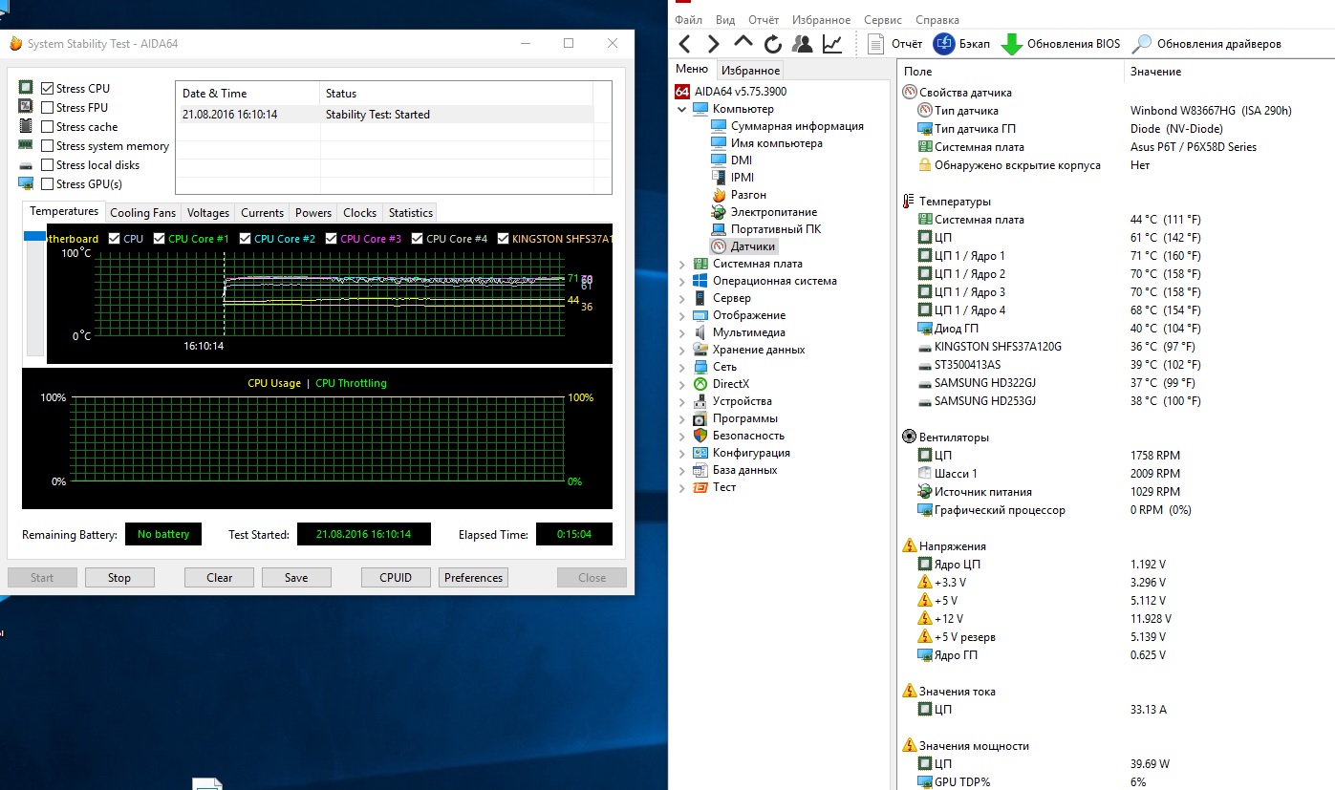1335x790 pixels.
Task: Open Обновления BIOS with the green arrow
Action: point(1060,44)
